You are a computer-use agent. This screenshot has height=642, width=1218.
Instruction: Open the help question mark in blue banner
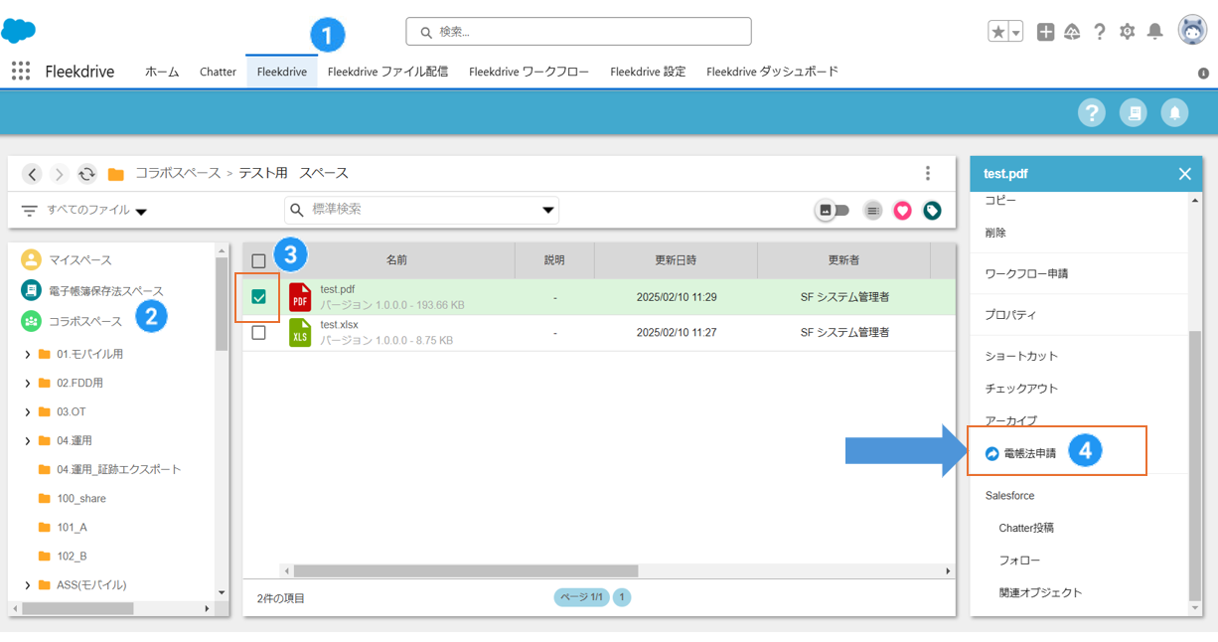[1092, 112]
